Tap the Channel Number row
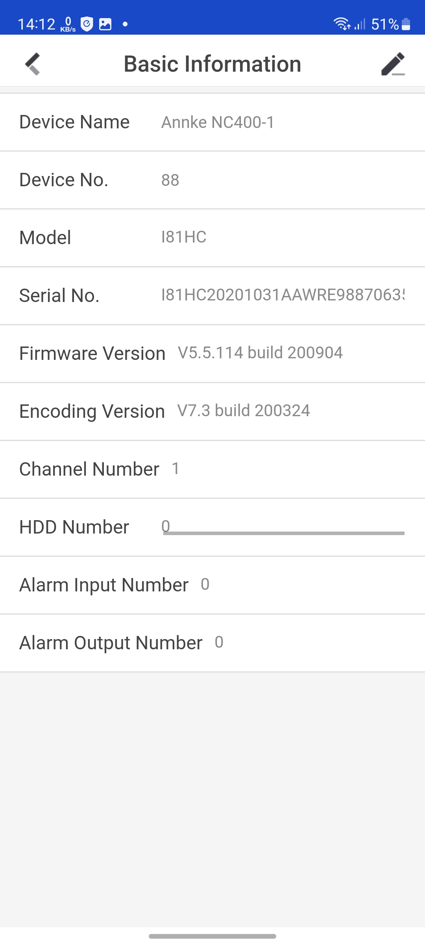 tap(213, 469)
